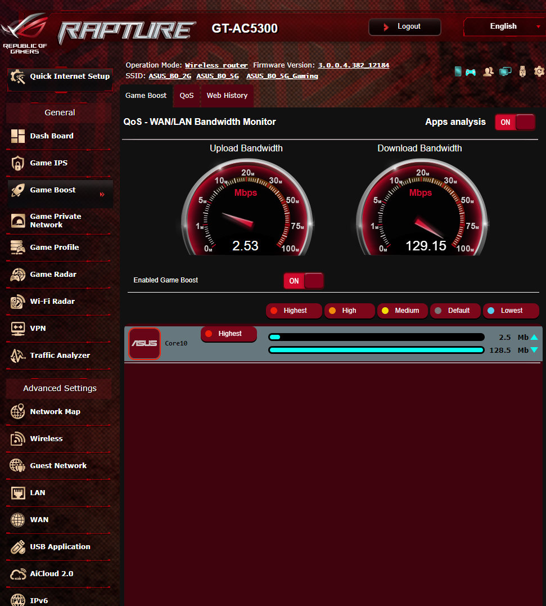Open the Traffic Analyzer menu entry
The image size is (546, 606).
pyautogui.click(x=60, y=356)
